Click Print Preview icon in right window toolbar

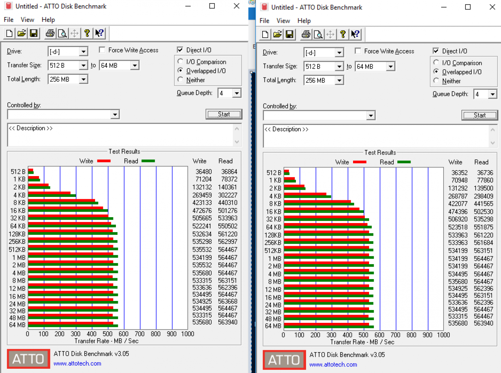point(318,34)
